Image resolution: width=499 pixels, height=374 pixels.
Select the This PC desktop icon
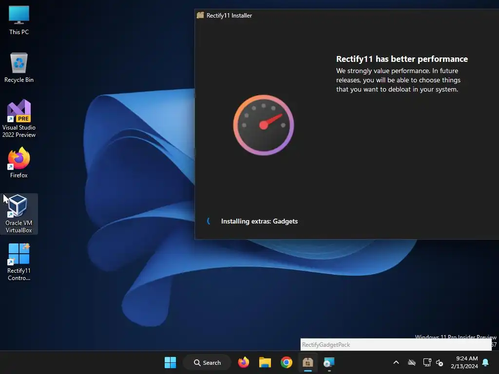pyautogui.click(x=19, y=20)
